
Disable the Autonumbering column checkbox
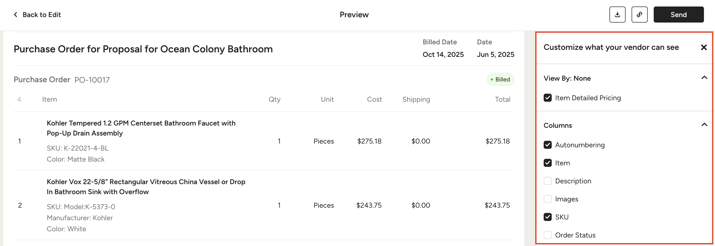click(547, 145)
